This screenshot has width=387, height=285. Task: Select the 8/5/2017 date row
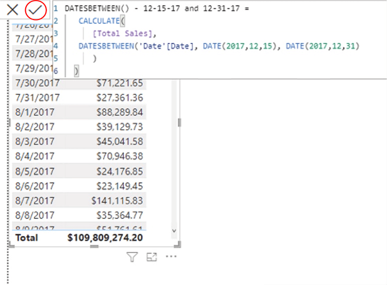(35, 171)
